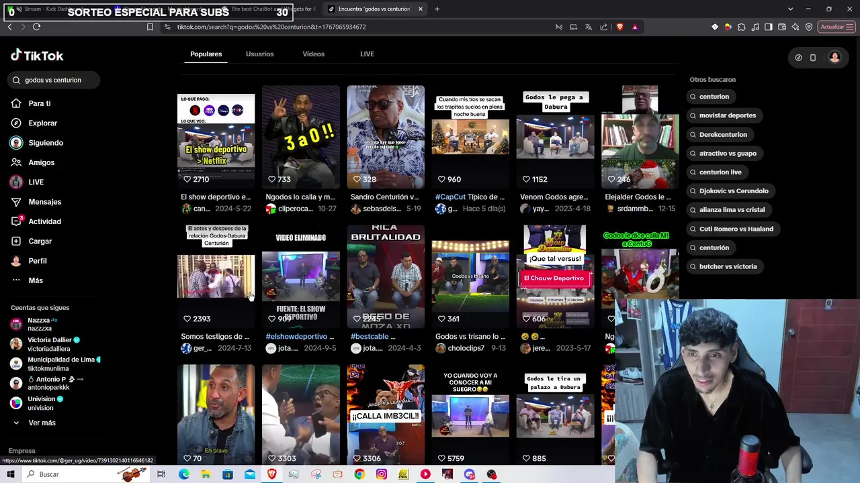
Task: Open the browser tab list dropdown
Action: [x=790, y=9]
